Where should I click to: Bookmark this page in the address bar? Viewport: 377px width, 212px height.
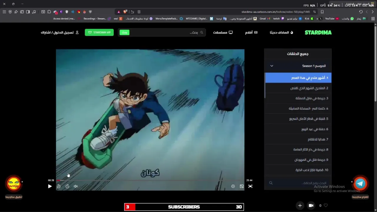point(322,12)
